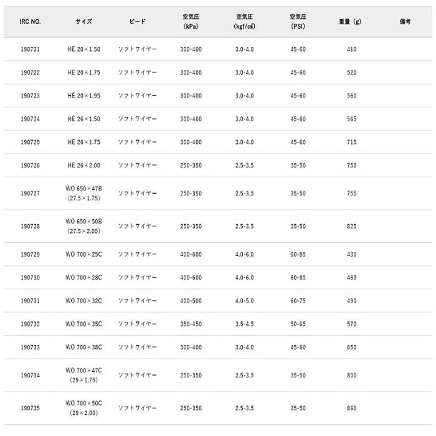
Task: Click the "WO 700×25C" size cell
Action: 83,255
